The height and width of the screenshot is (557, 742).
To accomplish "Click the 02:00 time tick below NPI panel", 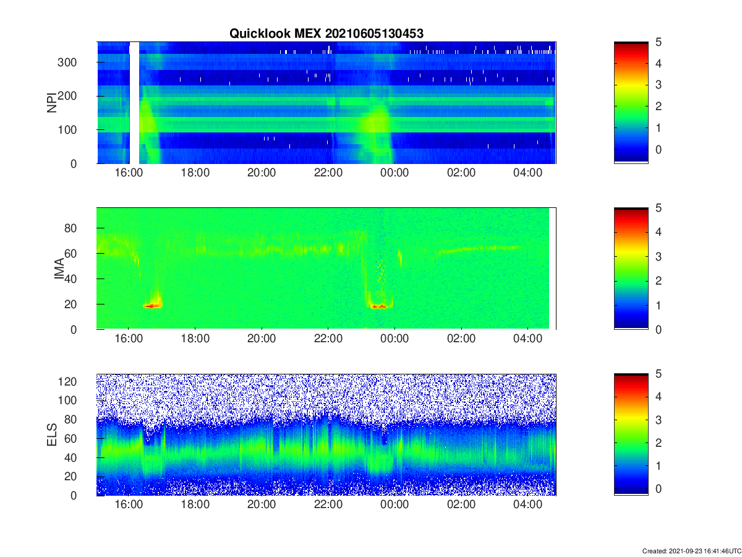I will click(462, 172).
